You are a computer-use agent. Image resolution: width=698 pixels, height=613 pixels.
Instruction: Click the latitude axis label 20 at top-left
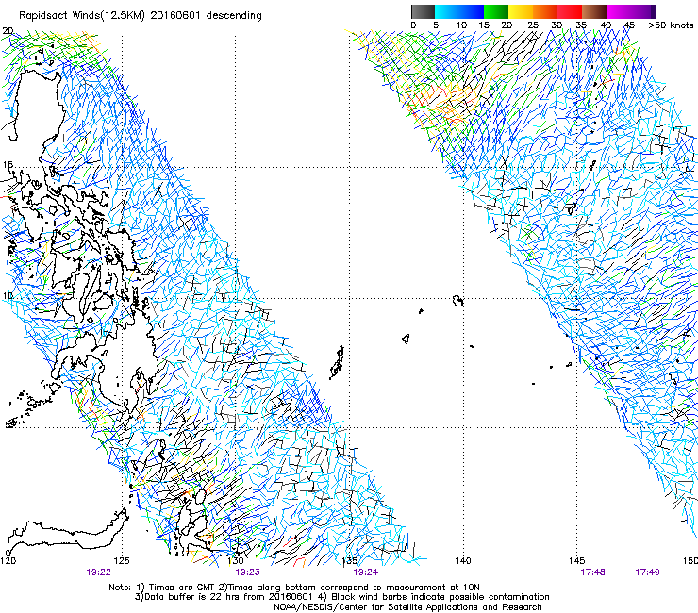point(8,31)
